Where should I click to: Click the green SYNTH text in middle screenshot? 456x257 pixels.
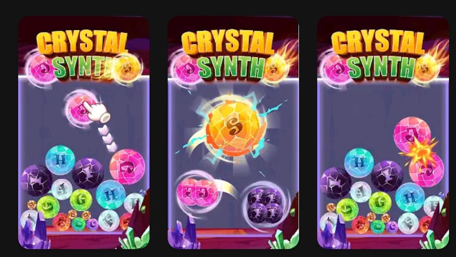(231, 68)
